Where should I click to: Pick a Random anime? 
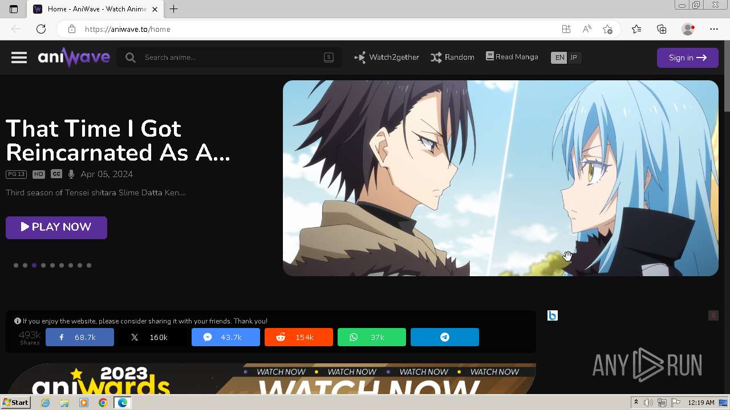pyautogui.click(x=452, y=58)
